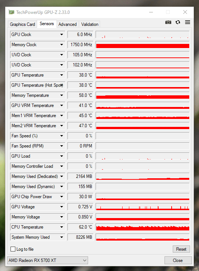Click the refresh sensors icon
Screen dimensions: 199x271
[x=178, y=22]
